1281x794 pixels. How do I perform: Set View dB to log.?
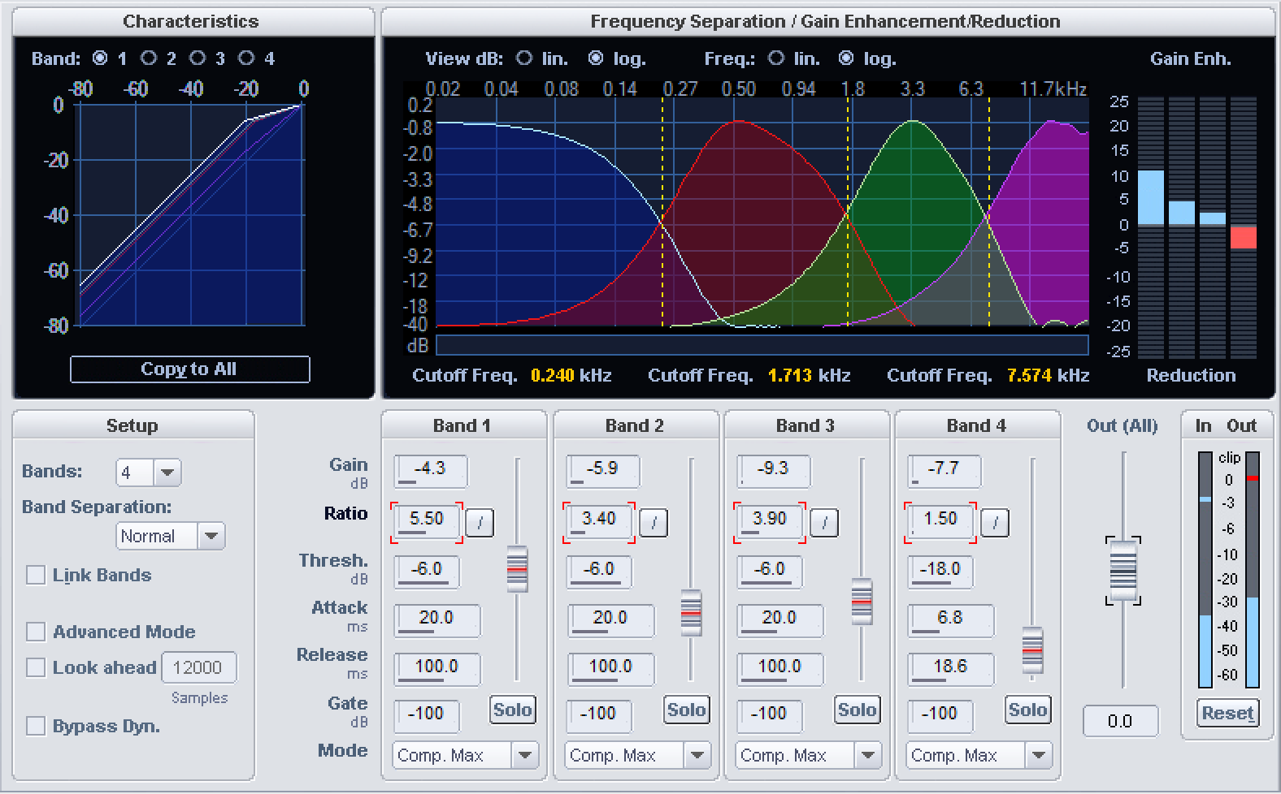point(596,58)
